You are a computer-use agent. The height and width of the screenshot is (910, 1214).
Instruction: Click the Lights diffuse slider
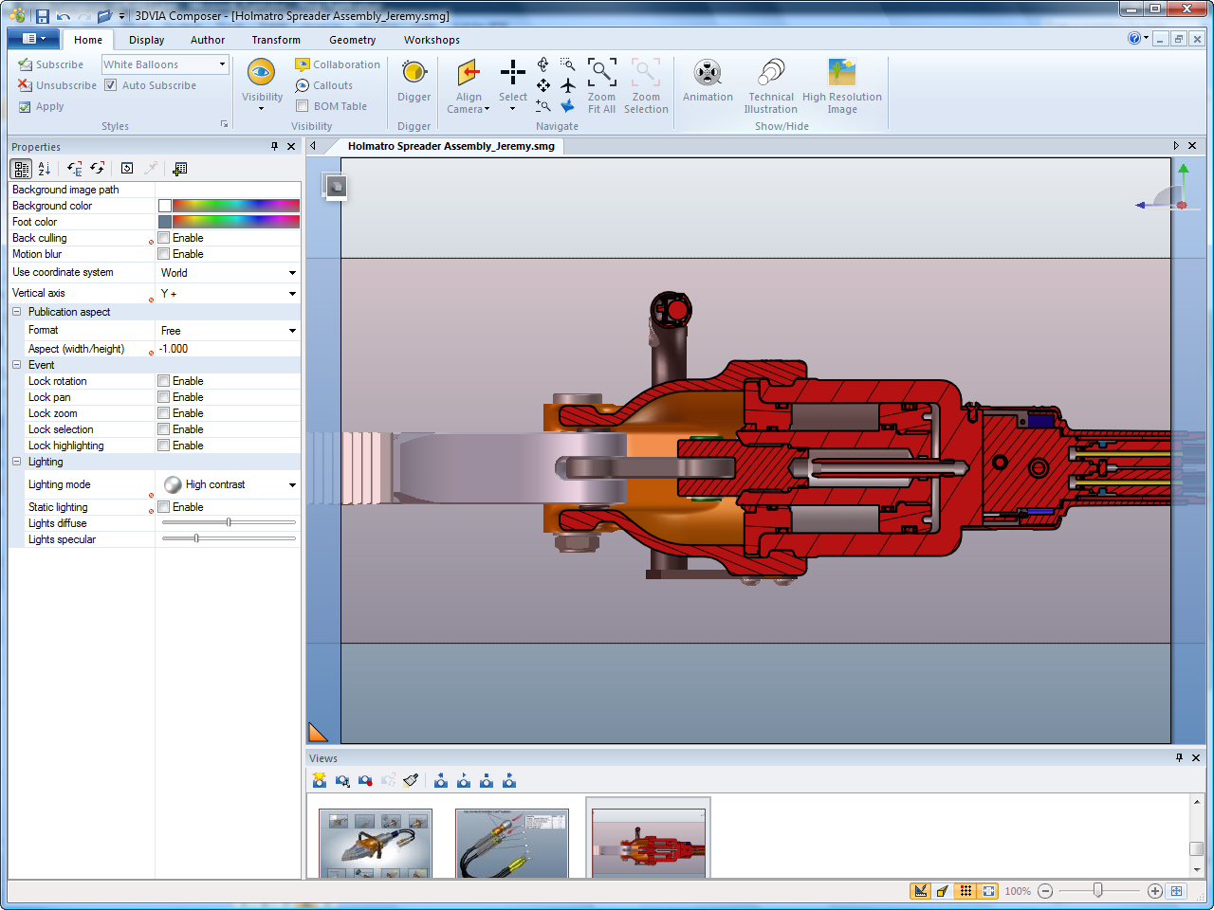(229, 522)
